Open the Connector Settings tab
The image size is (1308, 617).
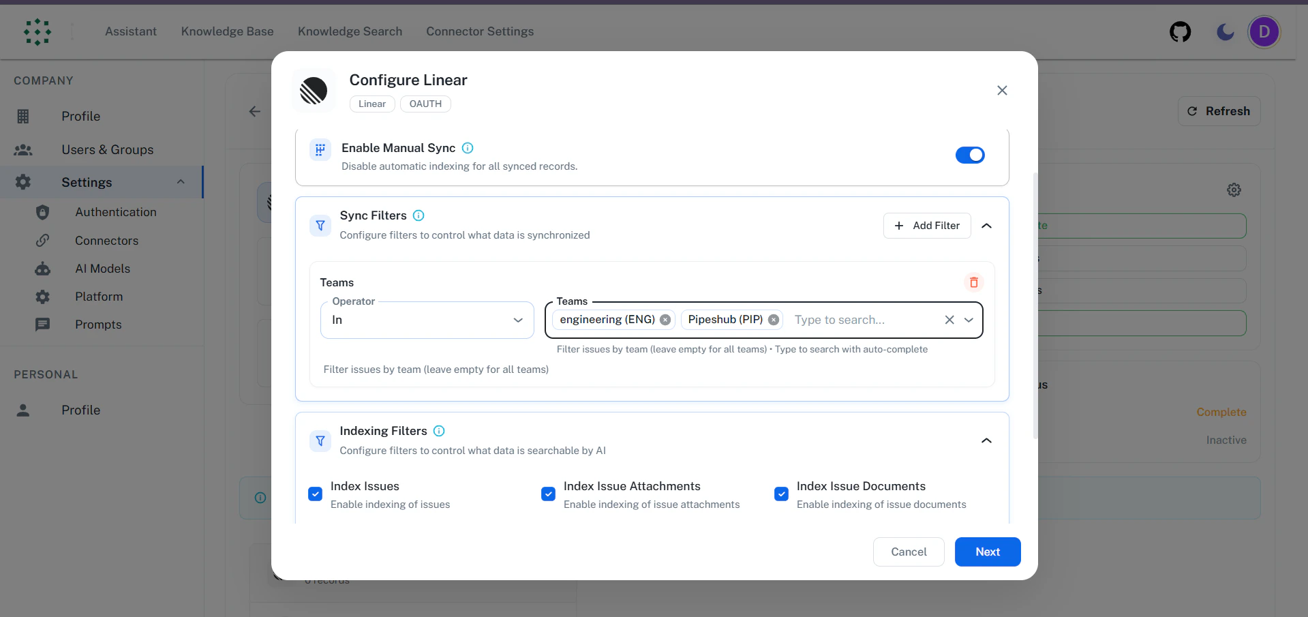pos(480,31)
